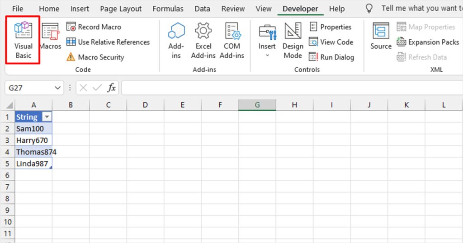
Task: Select the Developer tab
Action: [300, 9]
